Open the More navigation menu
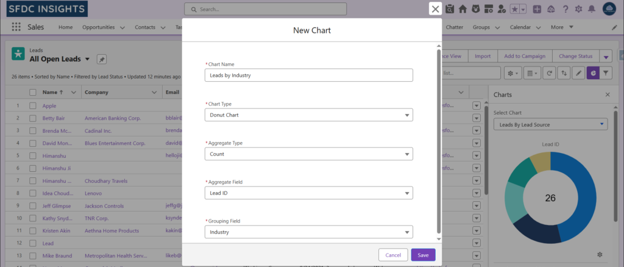Viewport: 624px width, 267px height. pos(561,27)
